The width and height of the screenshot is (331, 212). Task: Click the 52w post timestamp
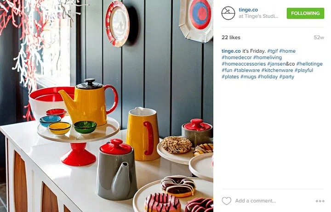pyautogui.click(x=319, y=38)
